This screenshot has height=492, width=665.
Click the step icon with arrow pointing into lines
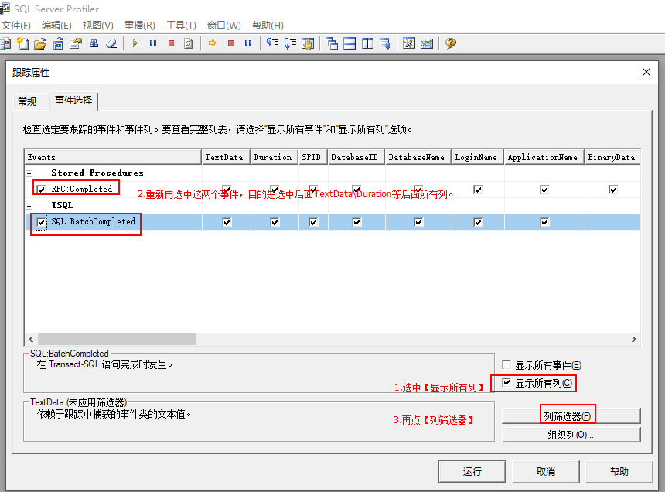click(272, 43)
